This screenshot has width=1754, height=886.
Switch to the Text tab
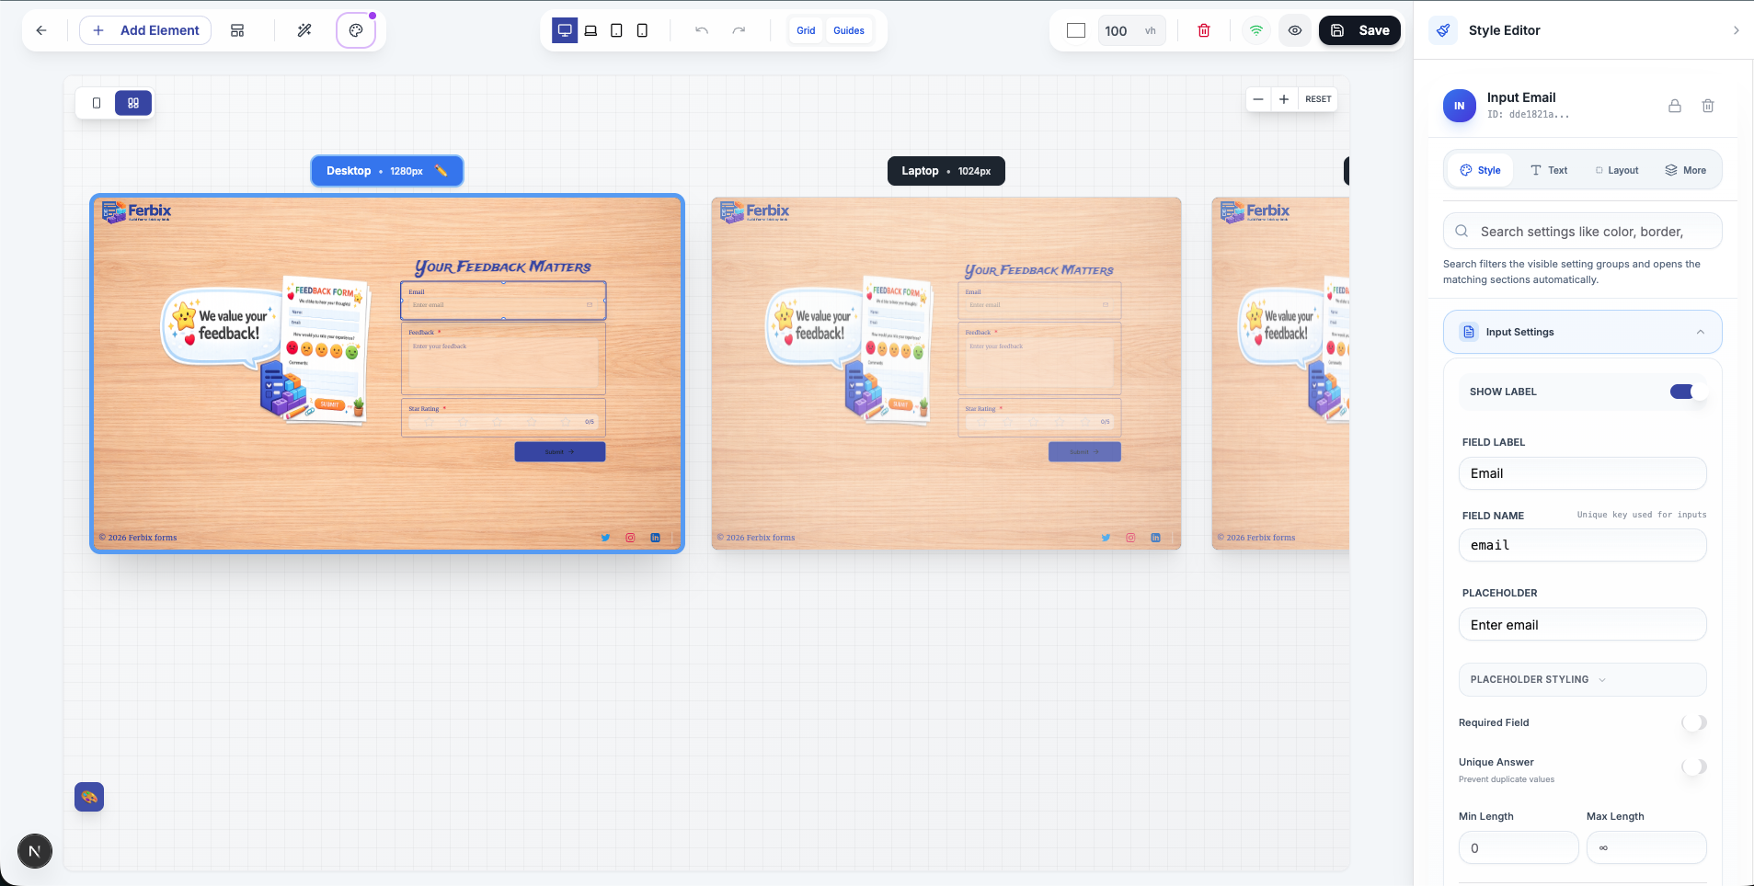pos(1549,170)
